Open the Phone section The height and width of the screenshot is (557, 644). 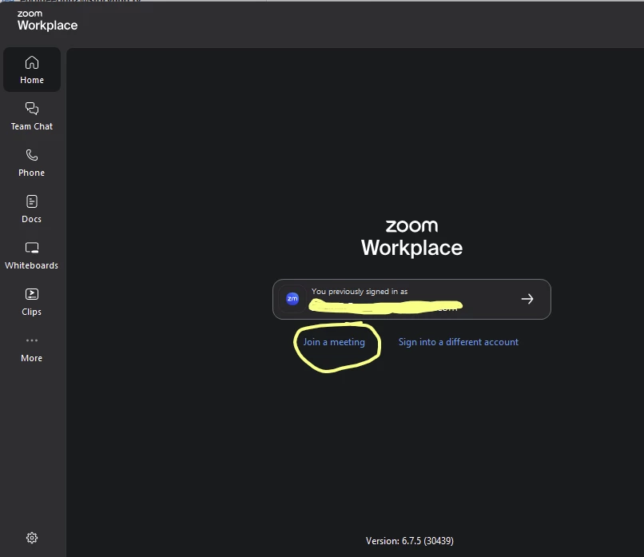[32, 163]
